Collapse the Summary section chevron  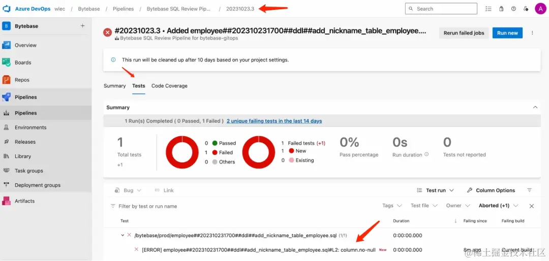(535, 108)
